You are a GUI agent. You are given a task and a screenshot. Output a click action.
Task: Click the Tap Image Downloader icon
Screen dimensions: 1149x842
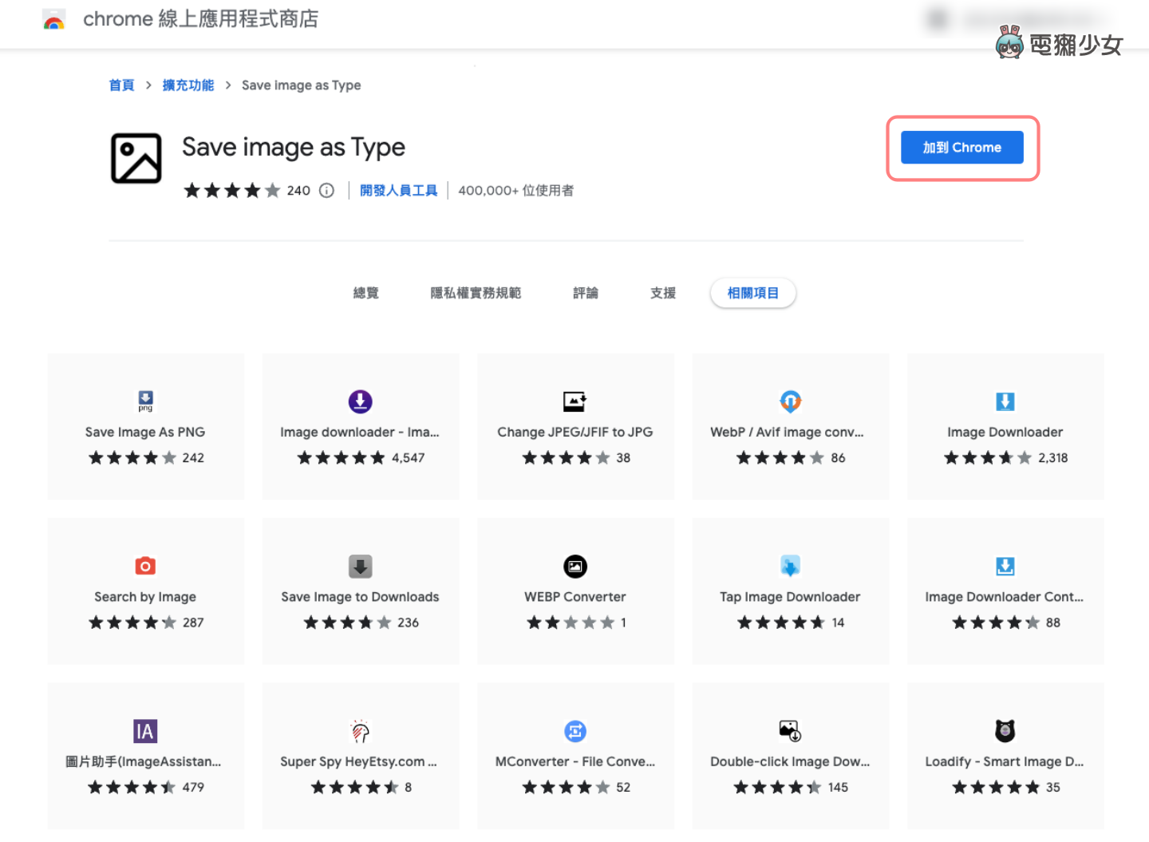click(790, 566)
